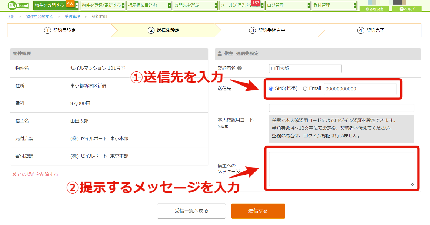Click the 本人確認用コード input field
This screenshot has height=225, width=430.
click(342, 108)
